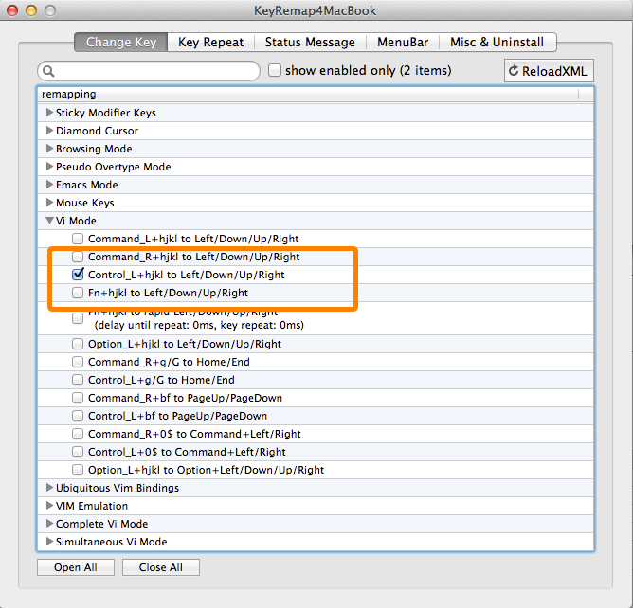Switch to the Key Repeat tab

point(210,42)
